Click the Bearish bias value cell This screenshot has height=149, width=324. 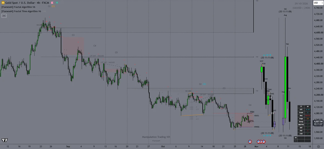click(308, 116)
